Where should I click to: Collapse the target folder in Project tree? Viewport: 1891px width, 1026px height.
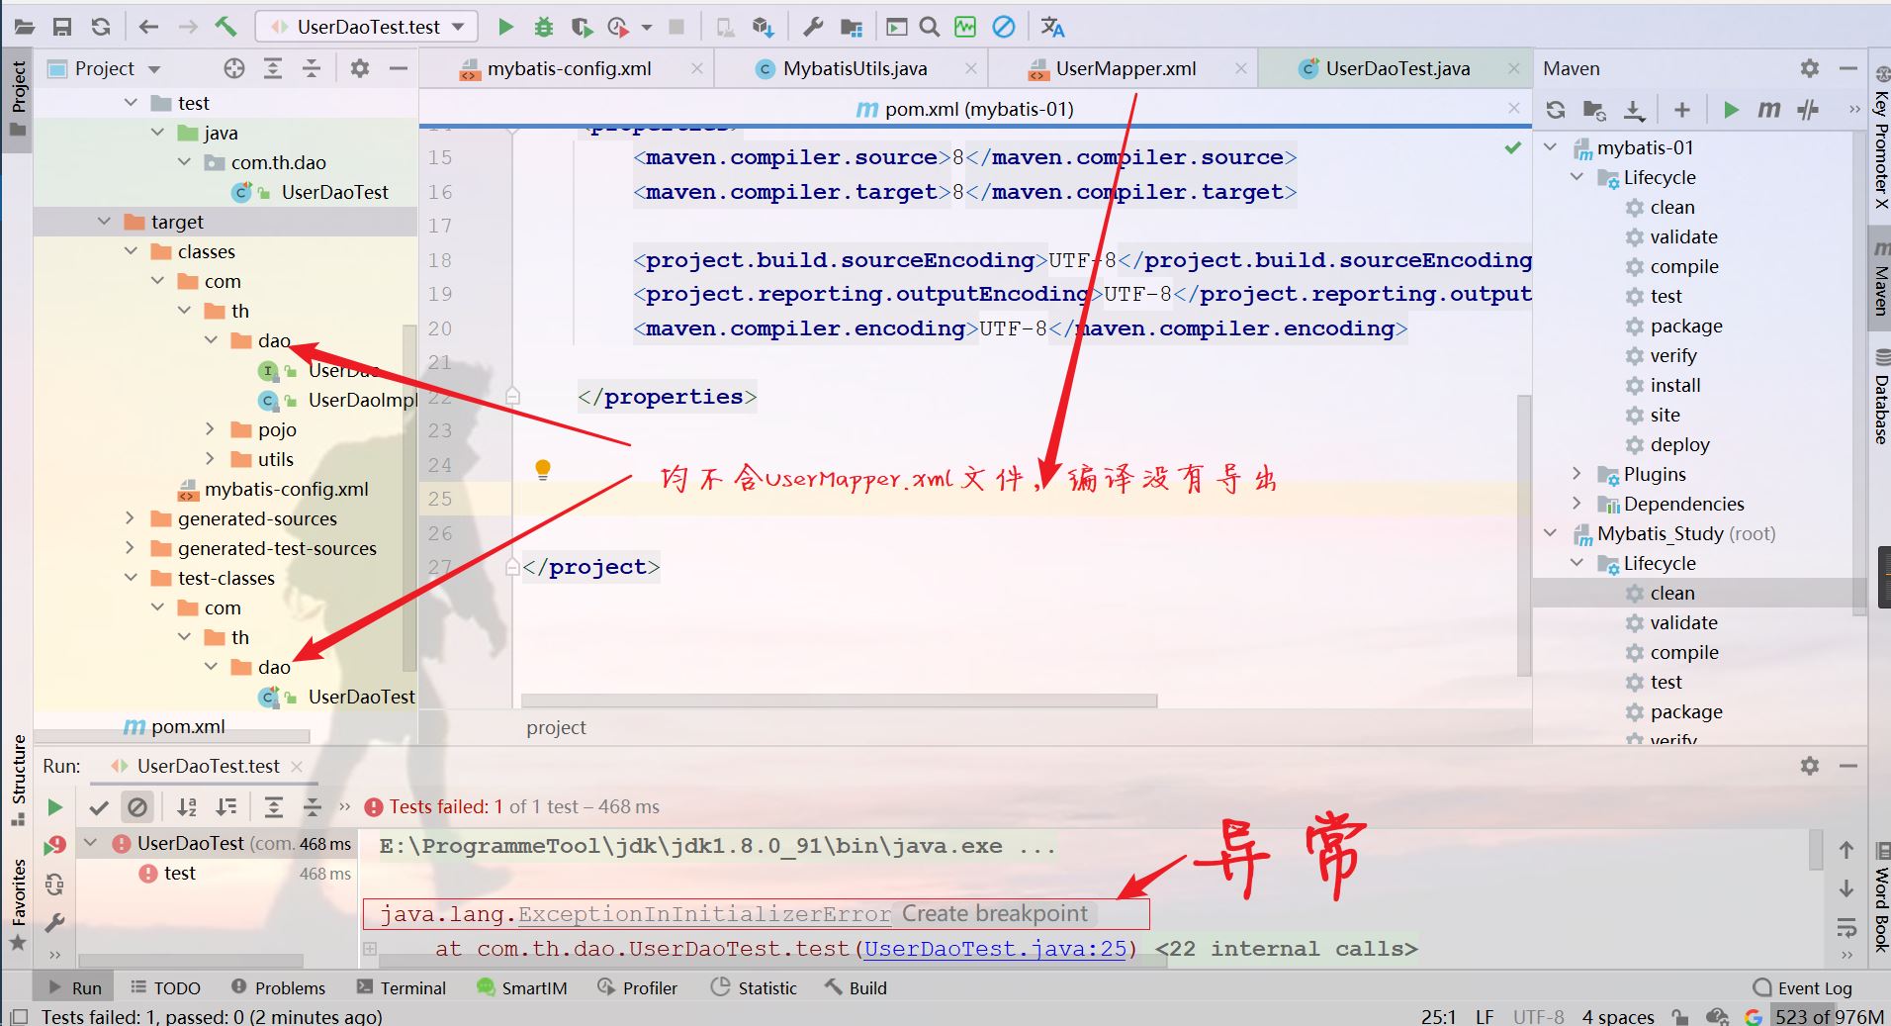(x=105, y=222)
